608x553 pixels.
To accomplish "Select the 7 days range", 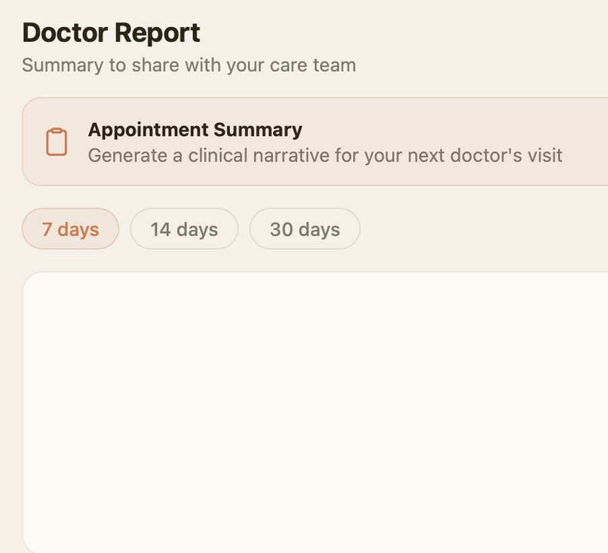I will 70,229.
